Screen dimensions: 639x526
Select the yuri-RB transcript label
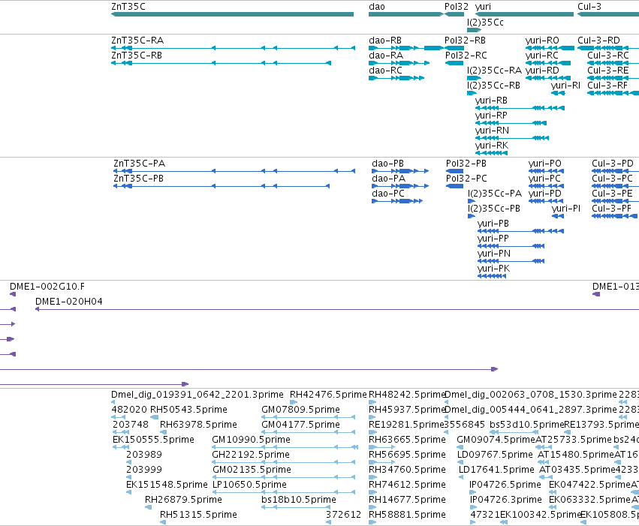tap(491, 101)
